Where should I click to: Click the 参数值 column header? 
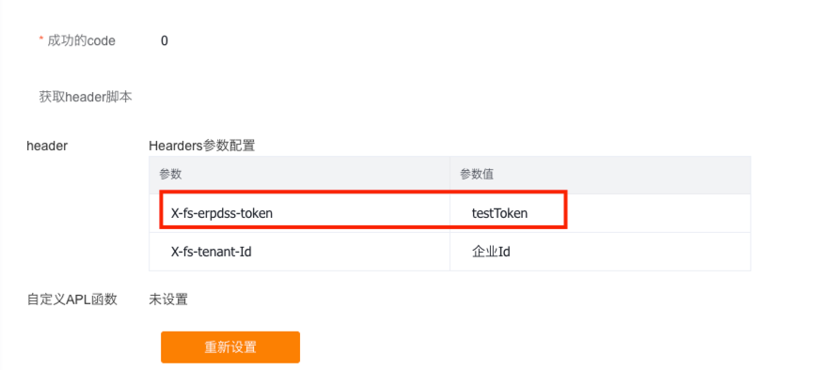pos(600,175)
